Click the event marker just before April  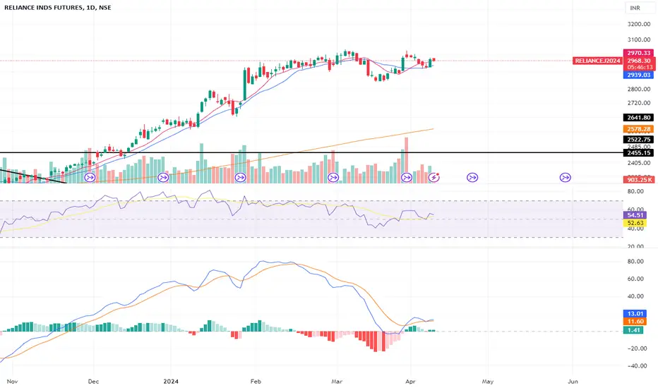tap(407, 178)
